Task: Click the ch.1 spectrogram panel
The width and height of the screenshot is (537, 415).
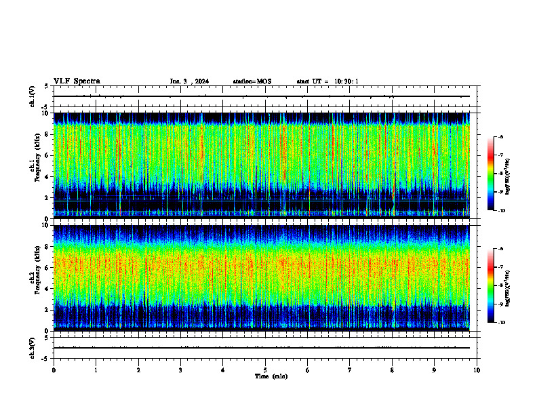Action: pyautogui.click(x=262, y=165)
